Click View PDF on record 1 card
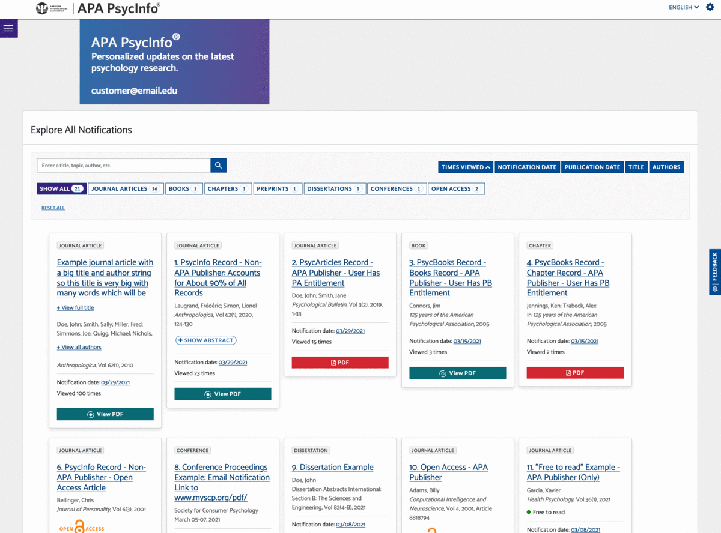Image resolution: width=721 pixels, height=533 pixels. (223, 394)
